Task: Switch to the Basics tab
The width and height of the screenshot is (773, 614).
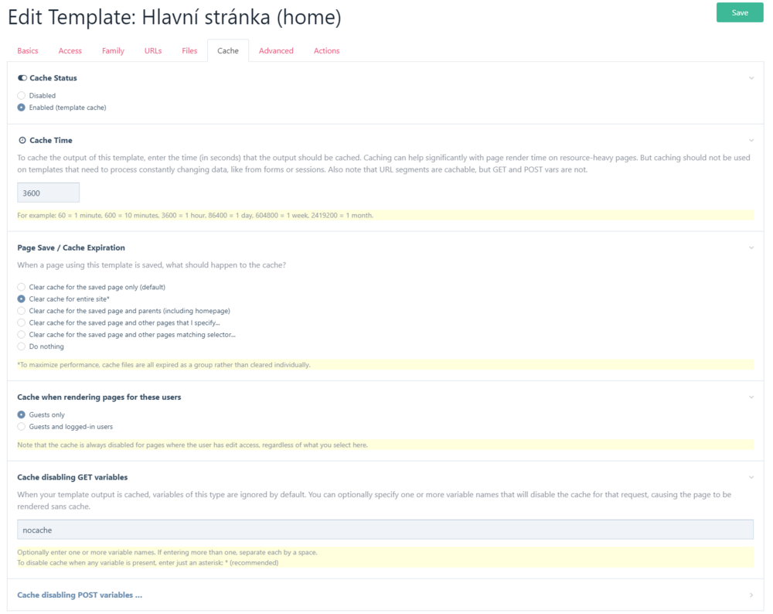Action: tap(28, 51)
